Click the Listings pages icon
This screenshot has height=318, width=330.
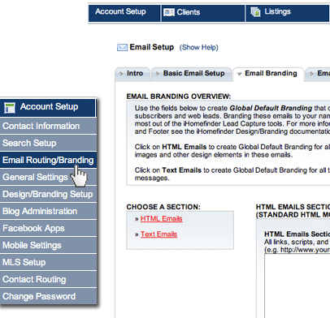click(x=255, y=12)
